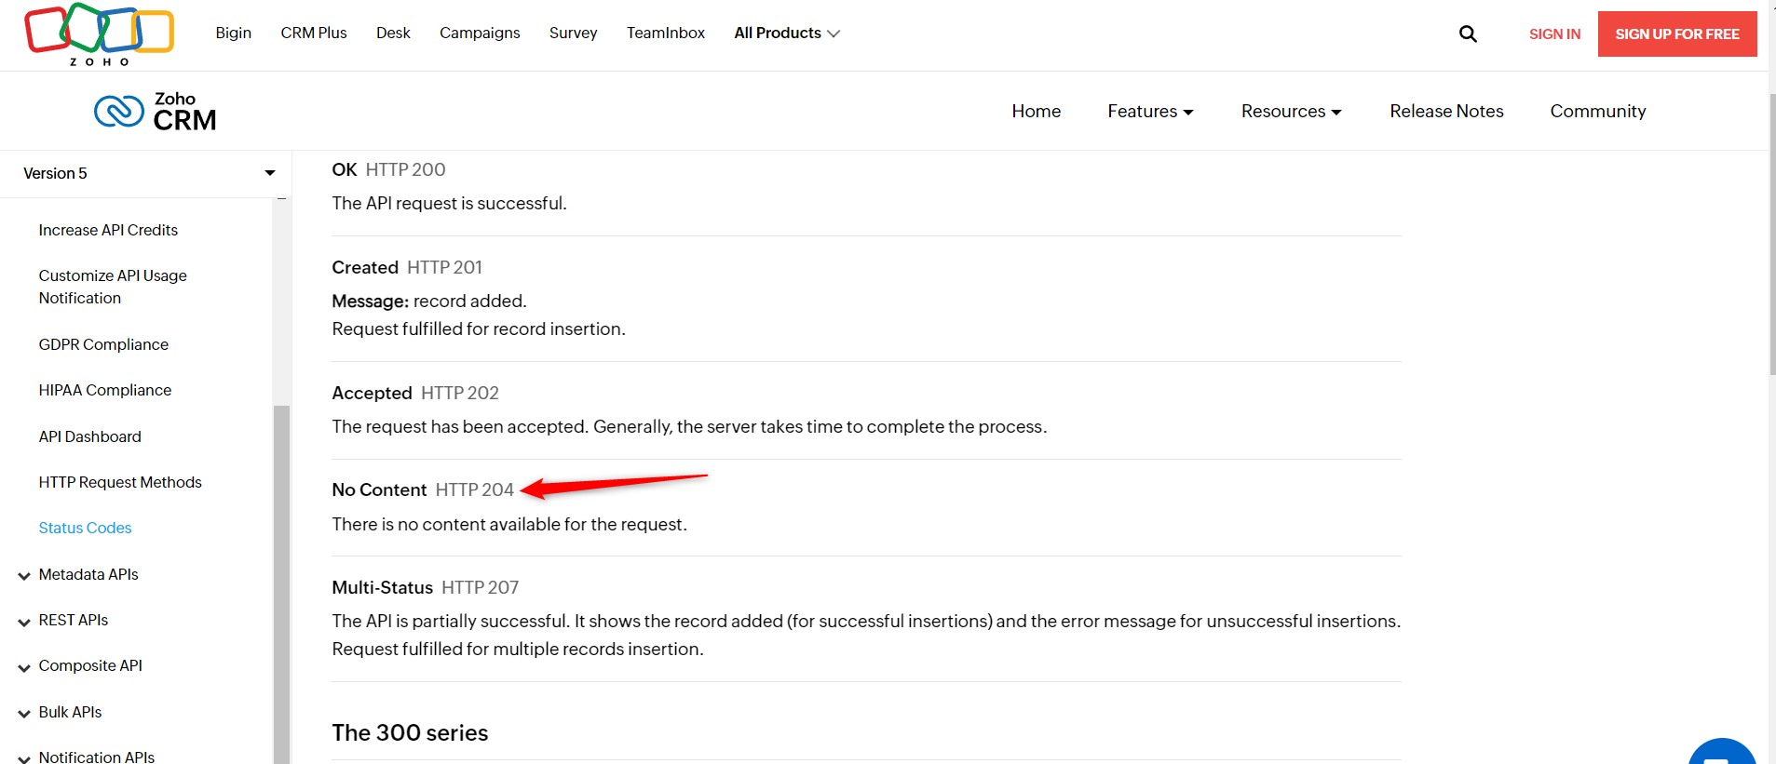Image resolution: width=1776 pixels, height=764 pixels.
Task: Click the 'HTTP 202' code text
Action: (460, 394)
